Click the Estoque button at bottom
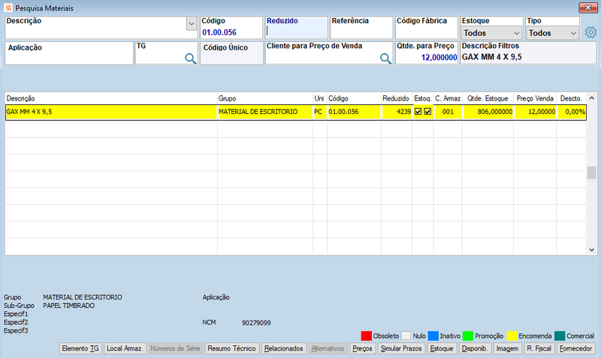This screenshot has width=601, height=358. [x=442, y=348]
